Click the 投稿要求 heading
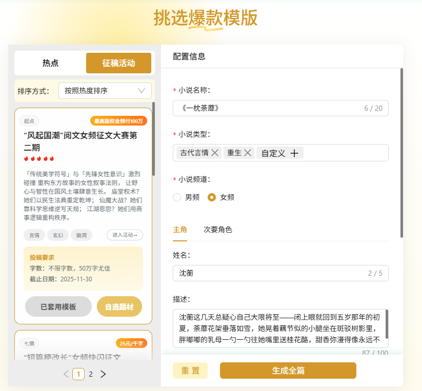Image resolution: width=422 pixels, height=391 pixels. (x=42, y=258)
